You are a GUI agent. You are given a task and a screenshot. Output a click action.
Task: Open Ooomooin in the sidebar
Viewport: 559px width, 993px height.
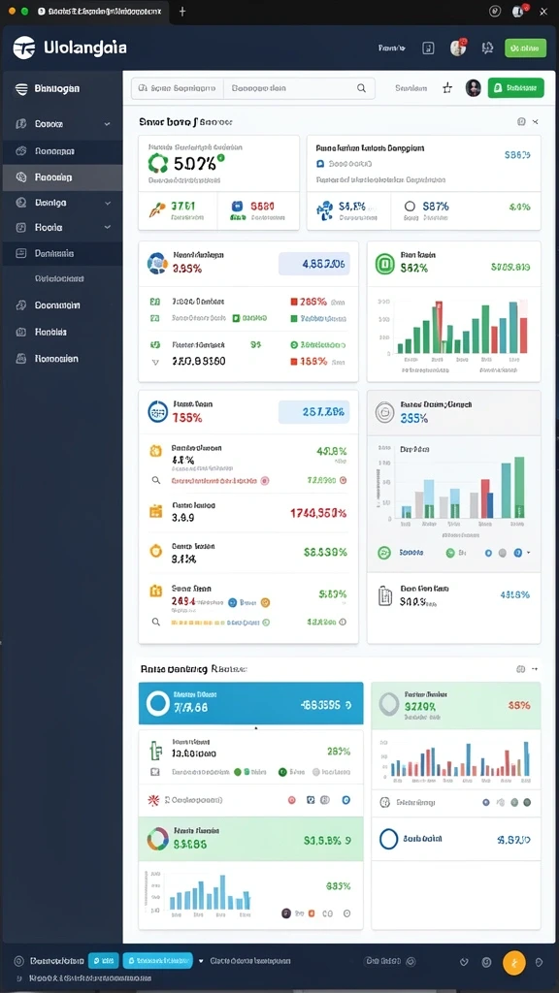pyautogui.click(x=61, y=305)
